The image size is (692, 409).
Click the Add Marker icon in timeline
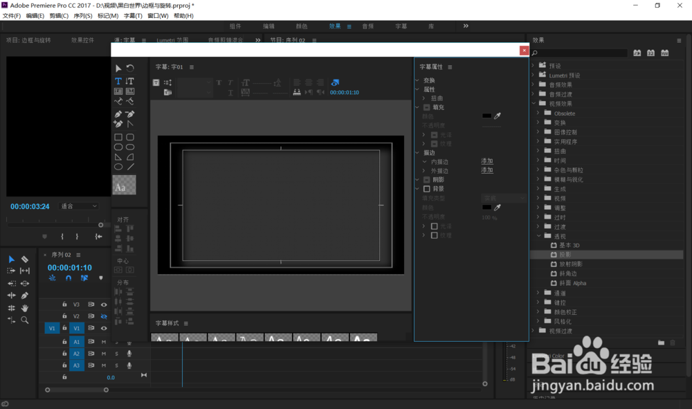tap(100, 278)
